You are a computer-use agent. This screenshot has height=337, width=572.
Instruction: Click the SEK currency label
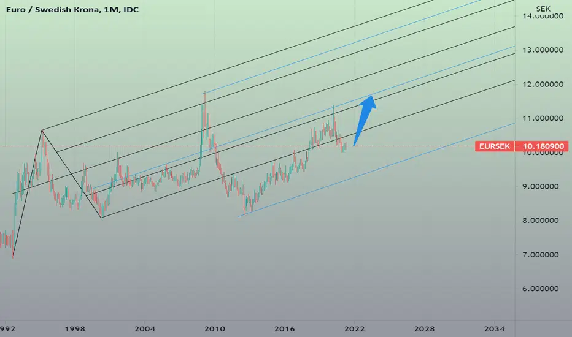pyautogui.click(x=543, y=9)
